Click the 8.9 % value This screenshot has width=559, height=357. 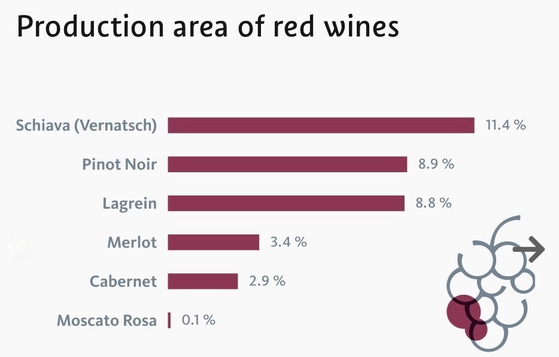pos(436,164)
